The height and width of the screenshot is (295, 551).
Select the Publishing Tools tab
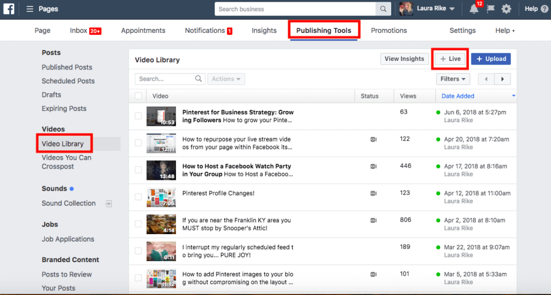tap(323, 31)
